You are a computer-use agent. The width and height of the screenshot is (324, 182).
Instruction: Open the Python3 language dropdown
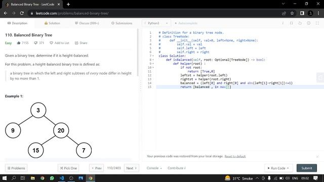(156, 23)
